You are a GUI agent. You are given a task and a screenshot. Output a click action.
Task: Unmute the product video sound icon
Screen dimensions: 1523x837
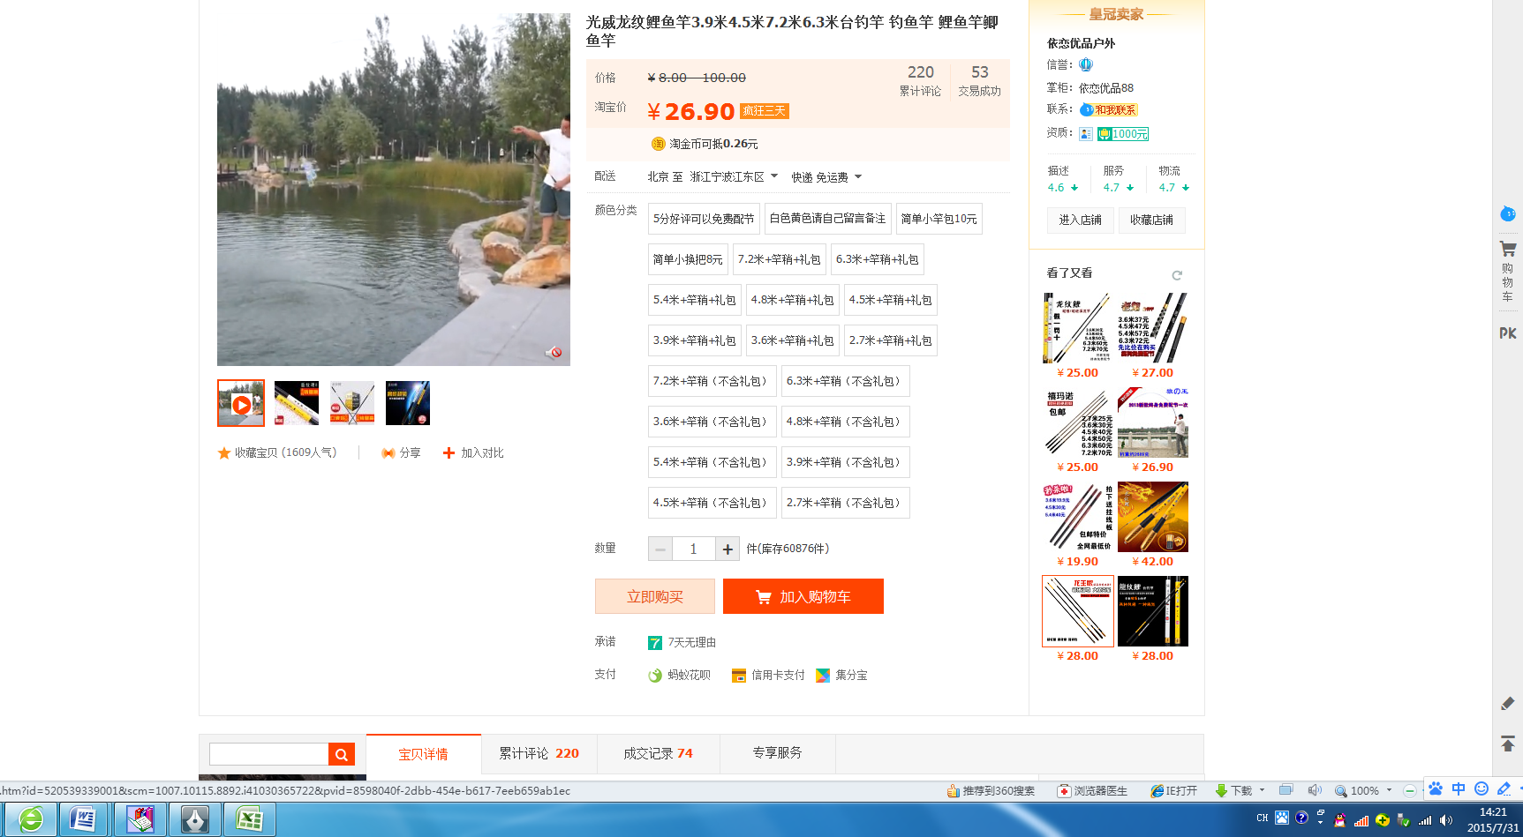(554, 353)
